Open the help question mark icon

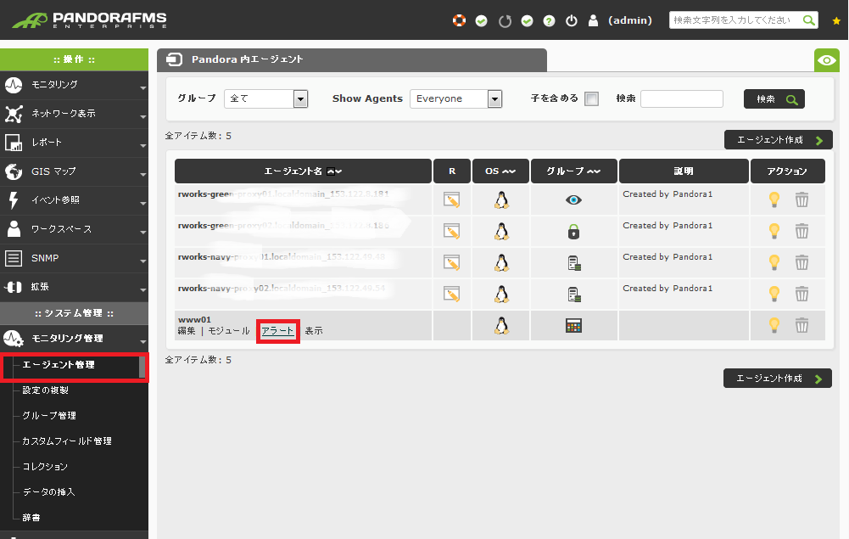[x=549, y=21]
